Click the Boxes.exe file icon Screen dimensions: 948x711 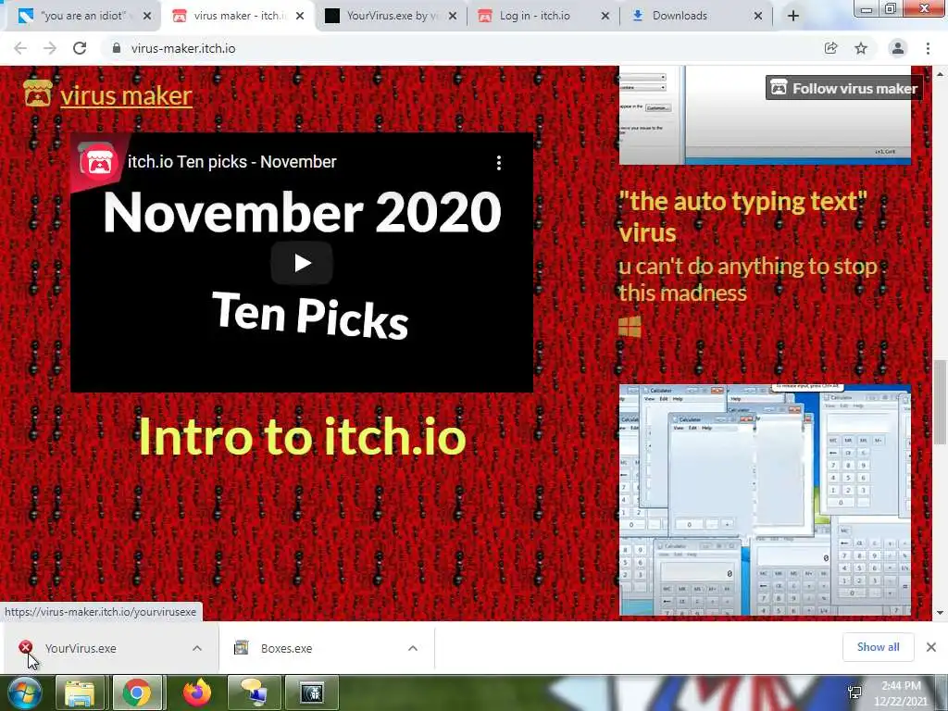242,647
